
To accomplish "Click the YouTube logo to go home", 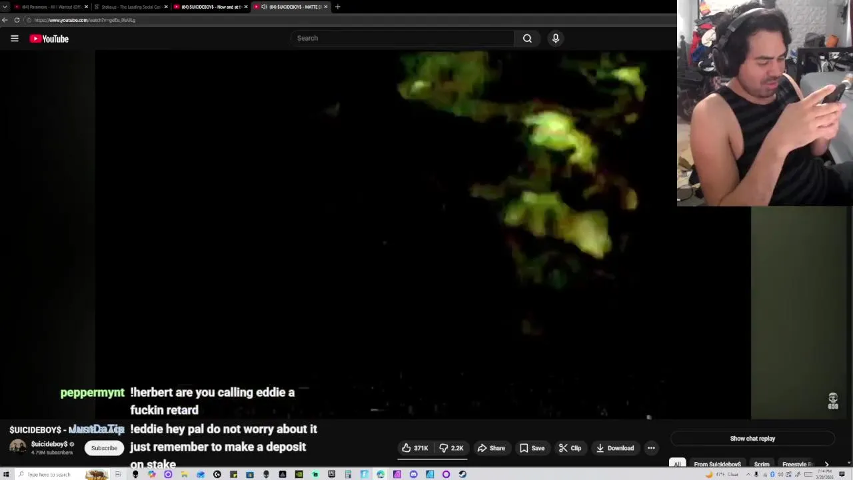I will pos(49,39).
